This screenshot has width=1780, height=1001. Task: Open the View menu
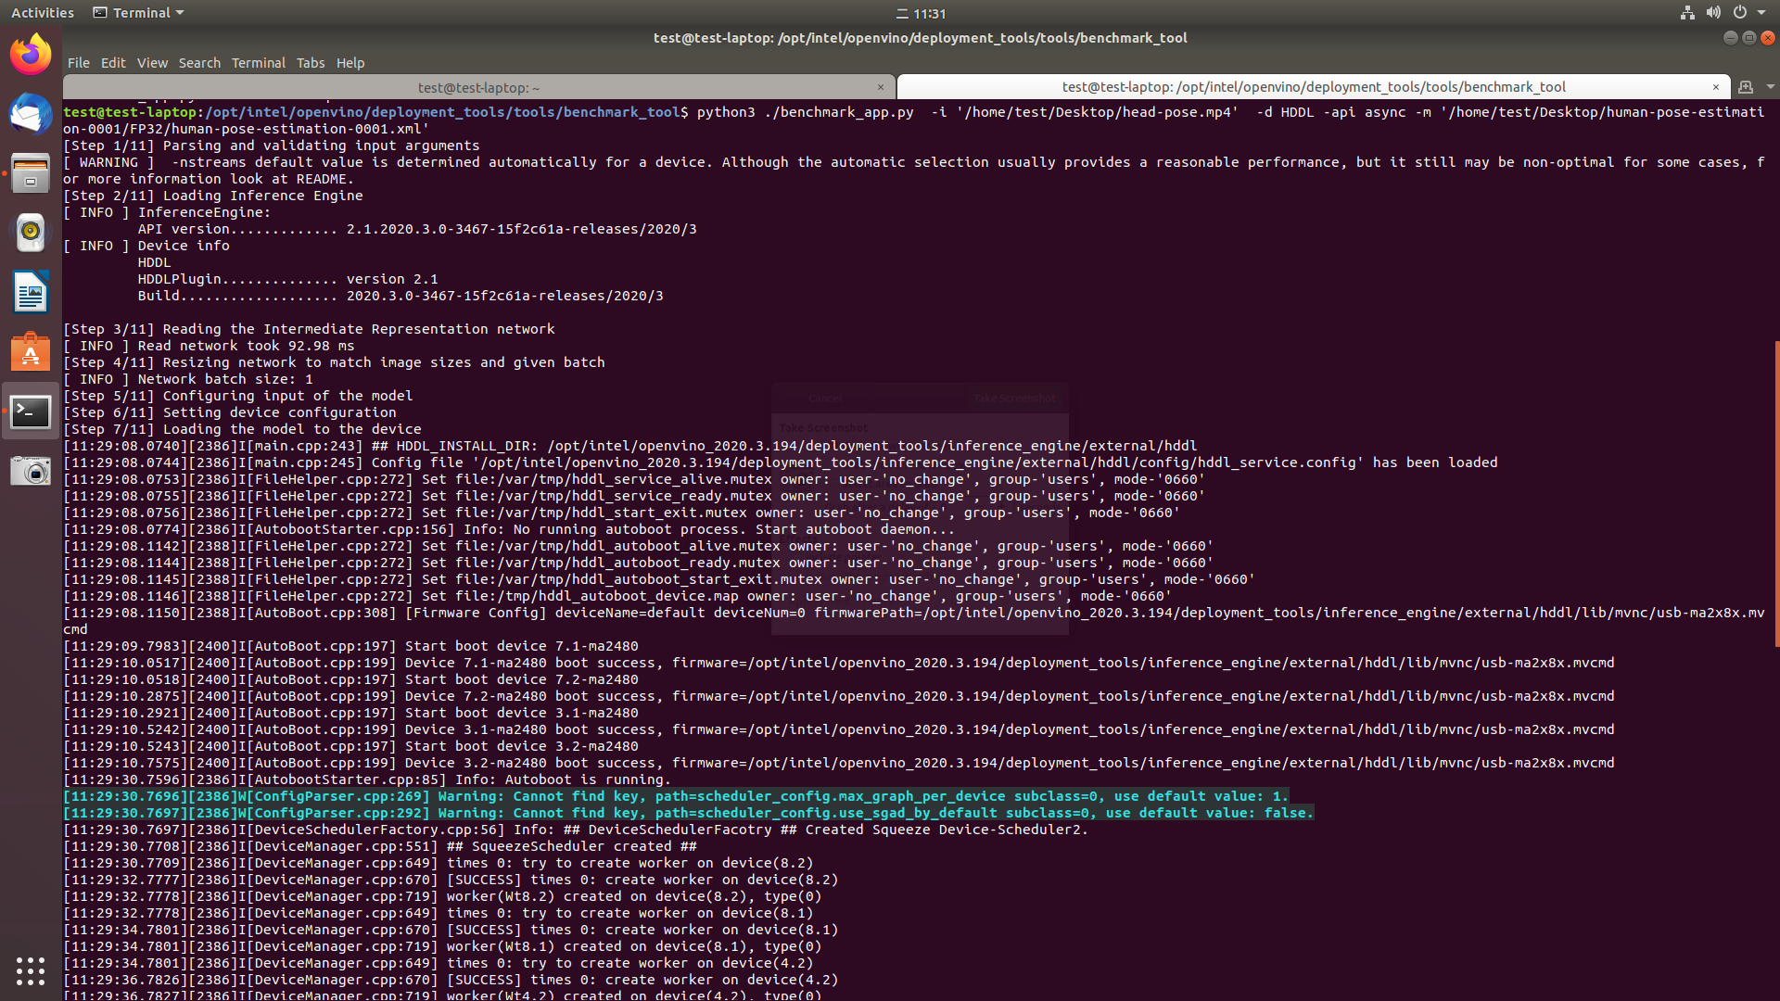(152, 63)
